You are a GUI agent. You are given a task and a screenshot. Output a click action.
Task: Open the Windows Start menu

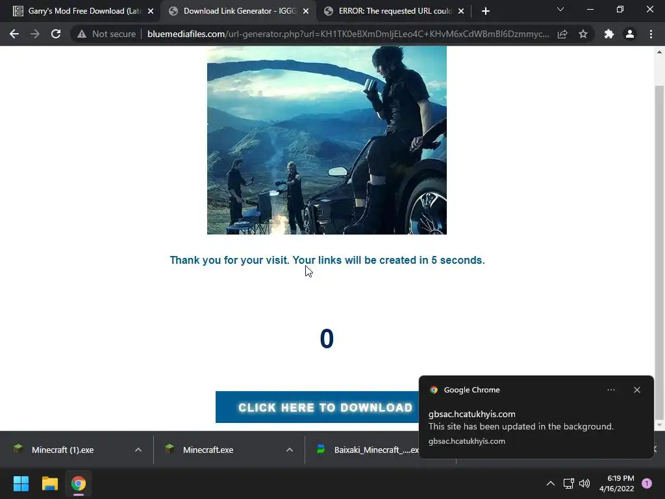[x=21, y=483]
